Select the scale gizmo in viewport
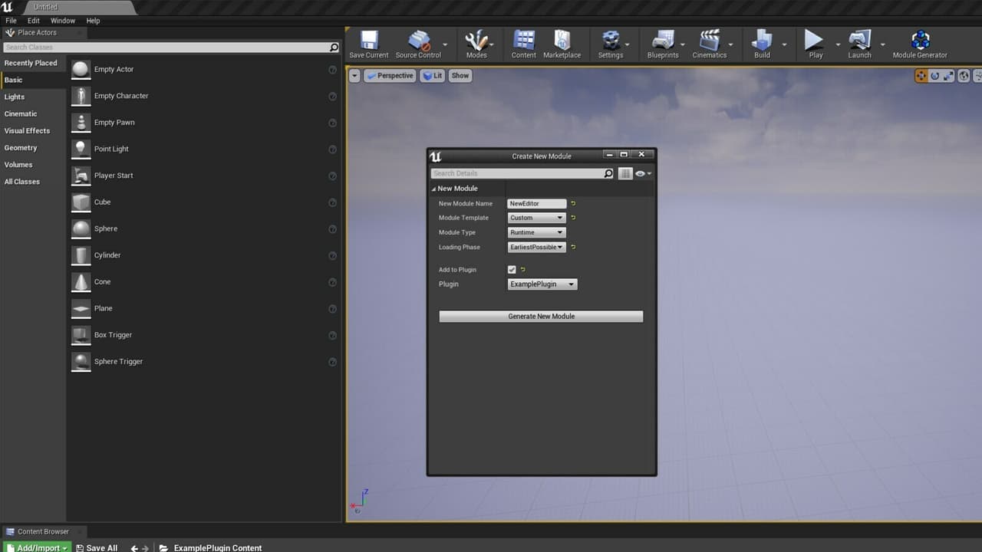982x552 pixels. click(x=948, y=76)
